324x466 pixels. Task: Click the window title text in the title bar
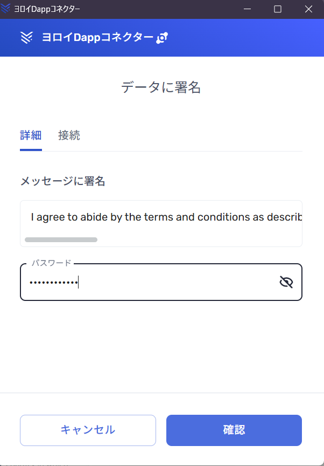tap(48, 9)
